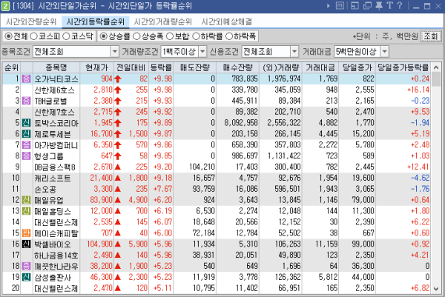
Task: Click the 신 badge next to 매일홀딩스
Action: coord(27,211)
